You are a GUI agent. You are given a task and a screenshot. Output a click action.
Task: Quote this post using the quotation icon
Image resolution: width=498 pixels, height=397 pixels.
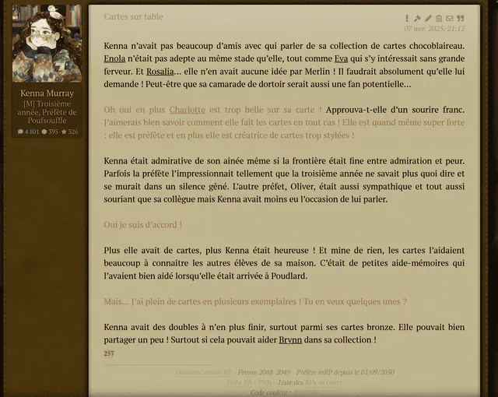pyautogui.click(x=461, y=19)
